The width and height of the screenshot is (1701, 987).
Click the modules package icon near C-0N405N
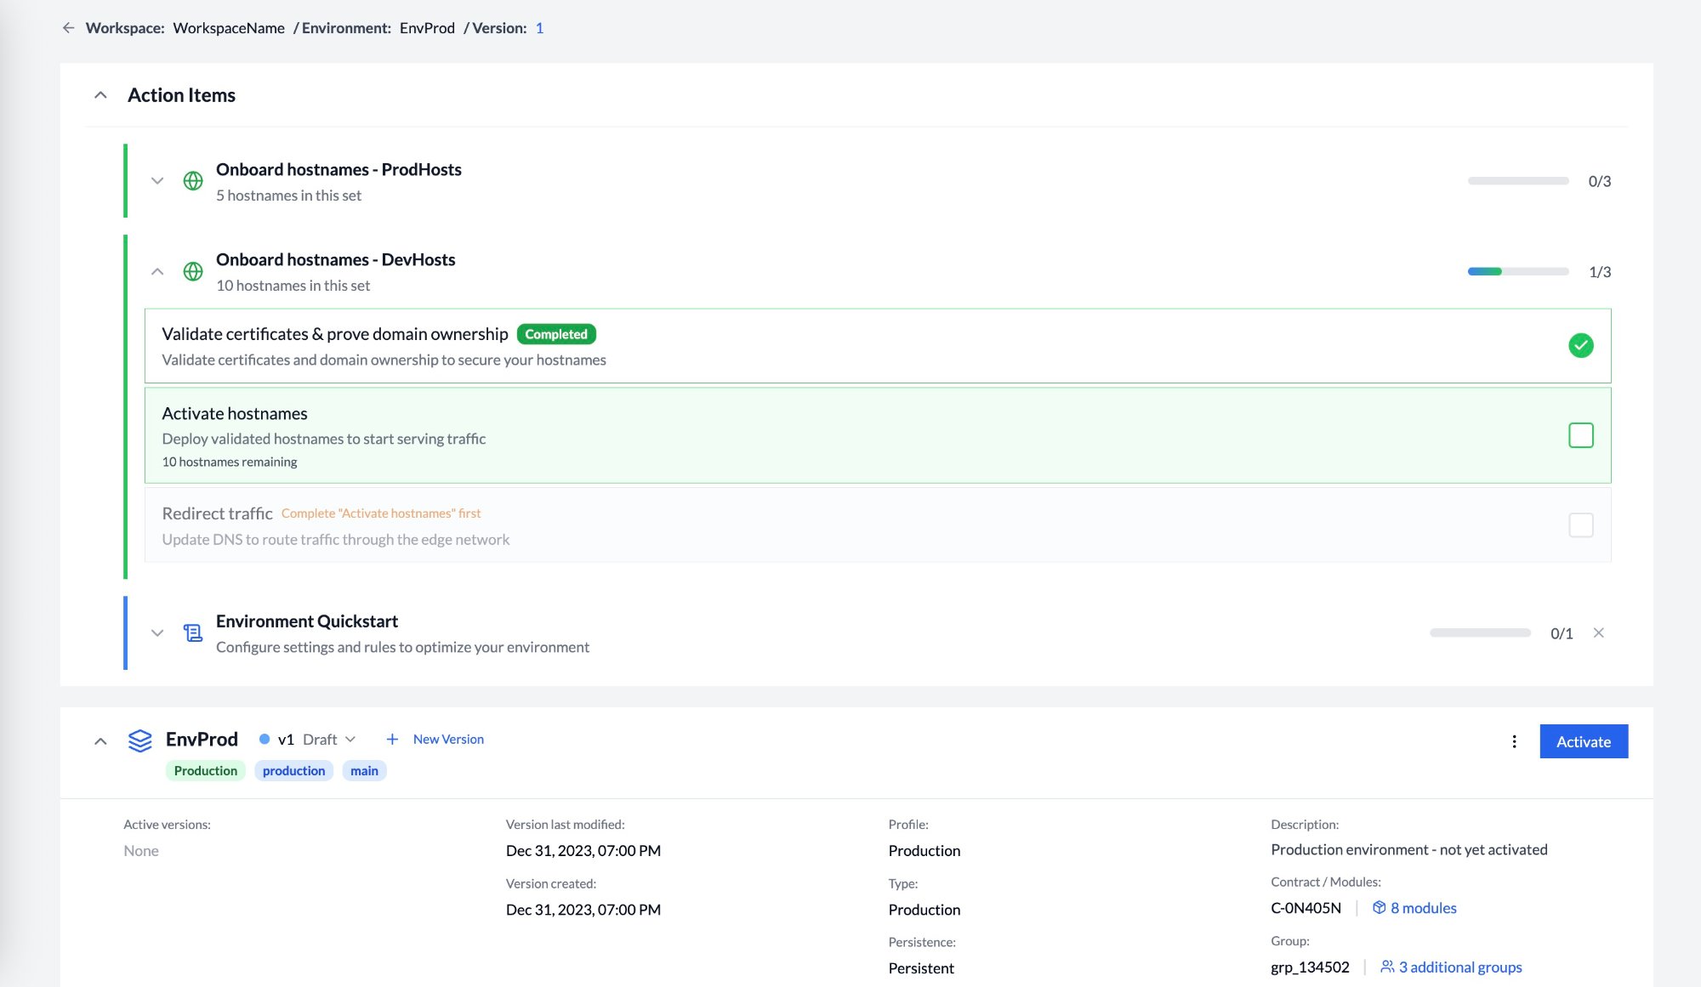(x=1379, y=908)
